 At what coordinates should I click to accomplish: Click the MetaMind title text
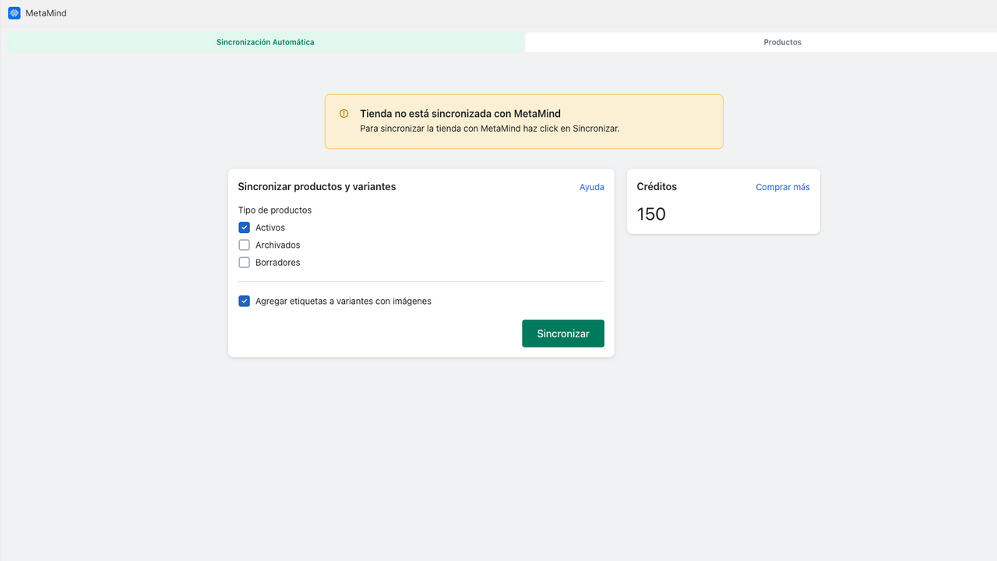click(46, 13)
